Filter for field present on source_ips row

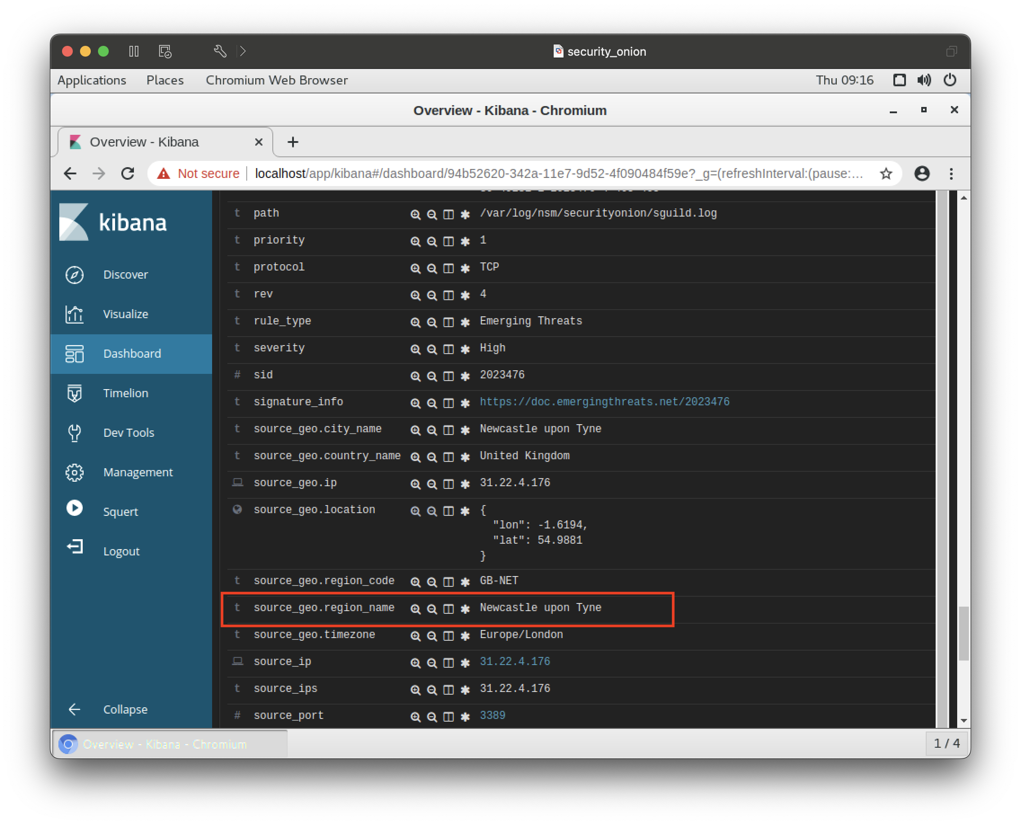[465, 690]
